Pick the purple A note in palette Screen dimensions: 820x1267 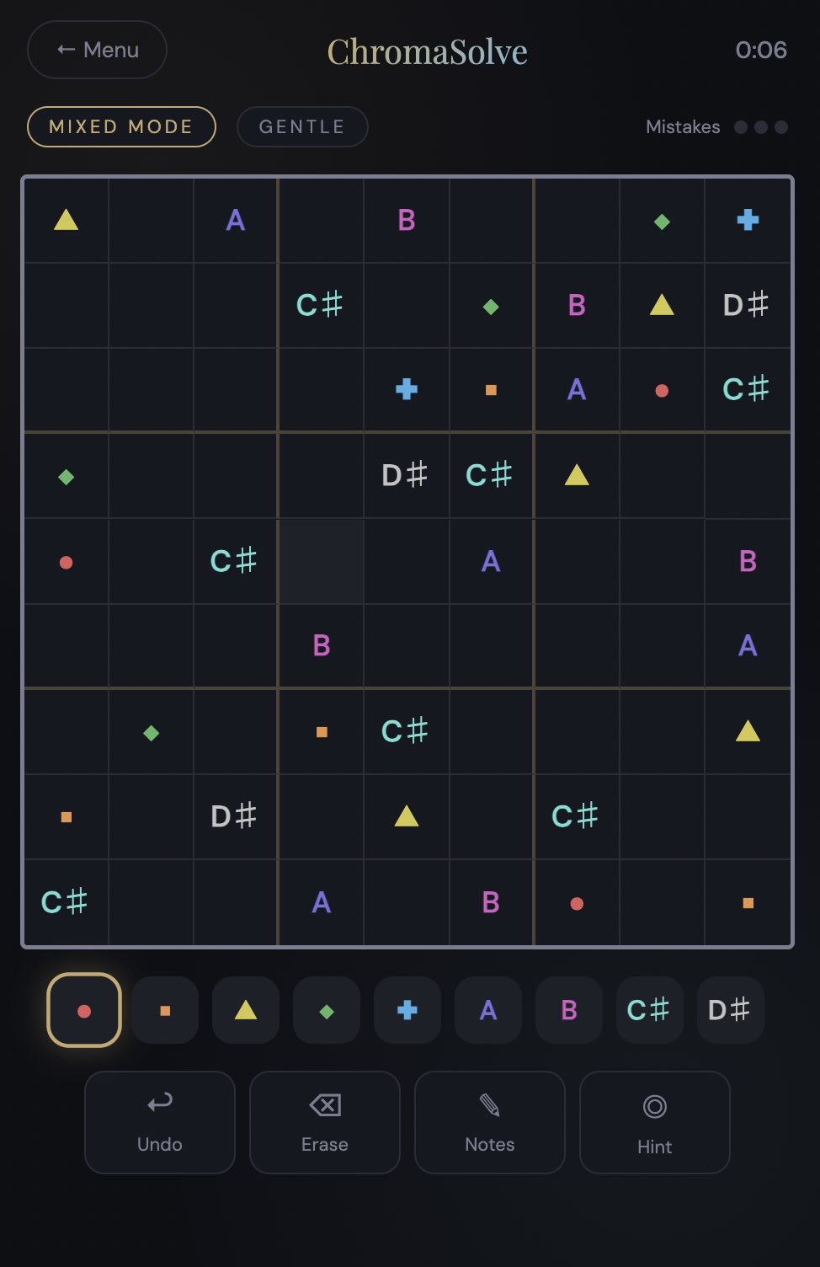(488, 1010)
